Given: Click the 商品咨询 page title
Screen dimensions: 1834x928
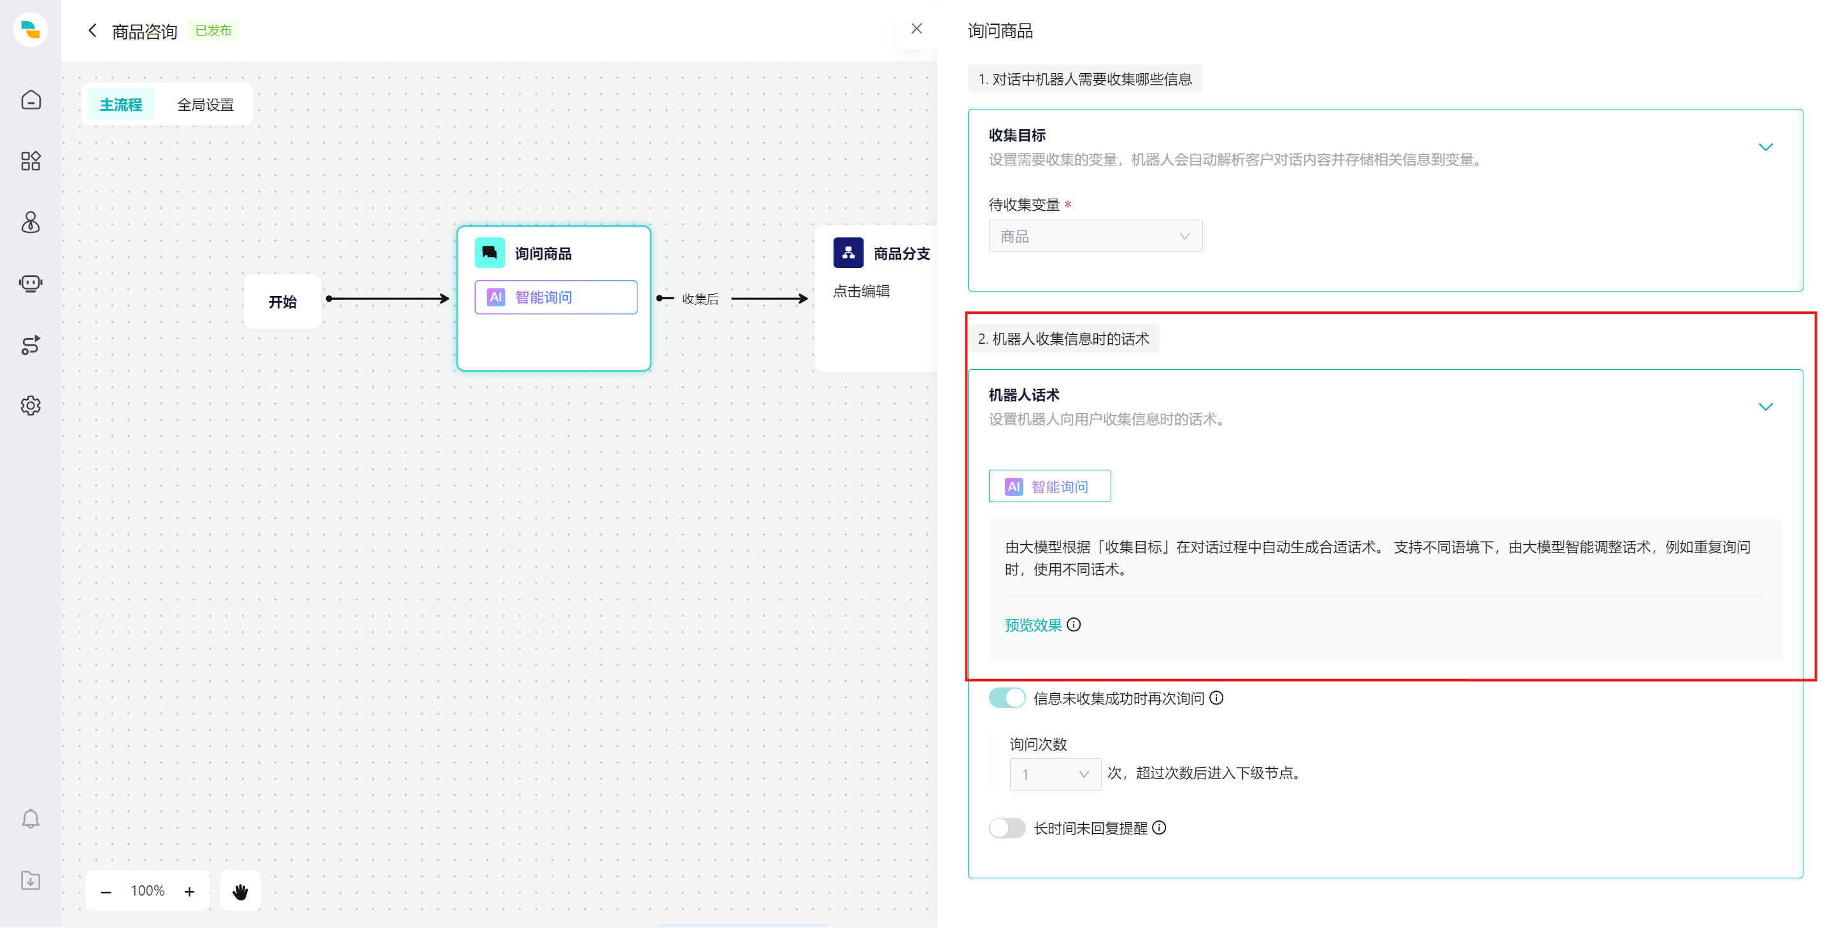Looking at the screenshot, I should pyautogui.click(x=145, y=31).
